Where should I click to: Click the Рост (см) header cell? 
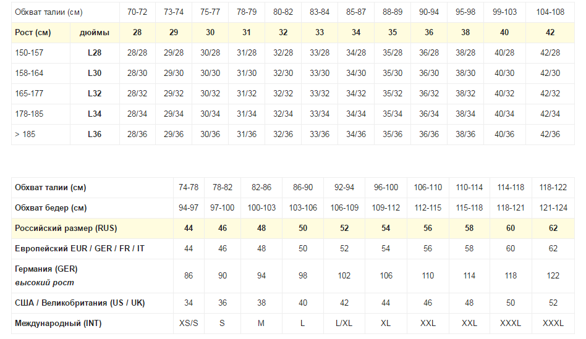33,33
